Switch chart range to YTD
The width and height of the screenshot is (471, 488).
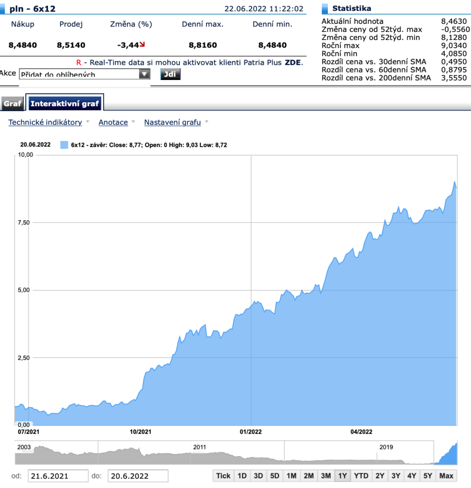click(x=361, y=476)
